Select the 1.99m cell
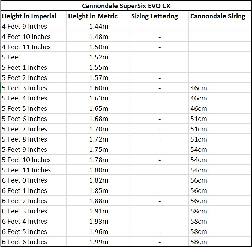This screenshot has height=247, width=252. (98, 242)
